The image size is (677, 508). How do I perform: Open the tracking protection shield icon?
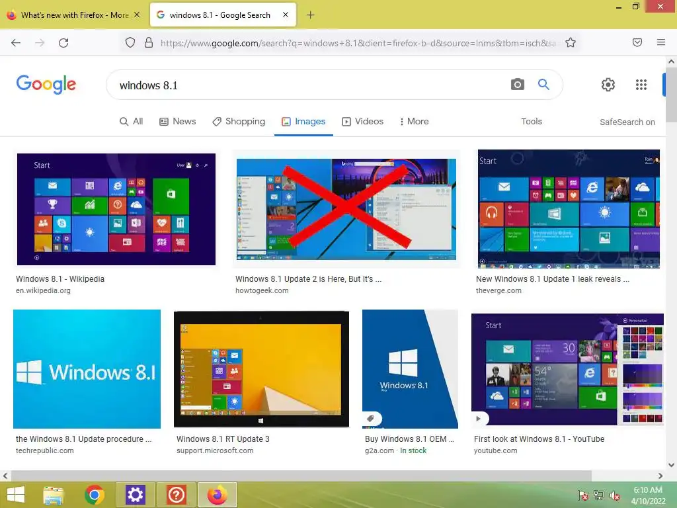[x=130, y=42]
